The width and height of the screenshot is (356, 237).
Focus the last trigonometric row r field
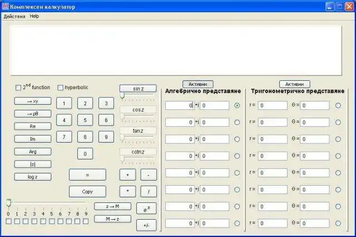coord(273,224)
